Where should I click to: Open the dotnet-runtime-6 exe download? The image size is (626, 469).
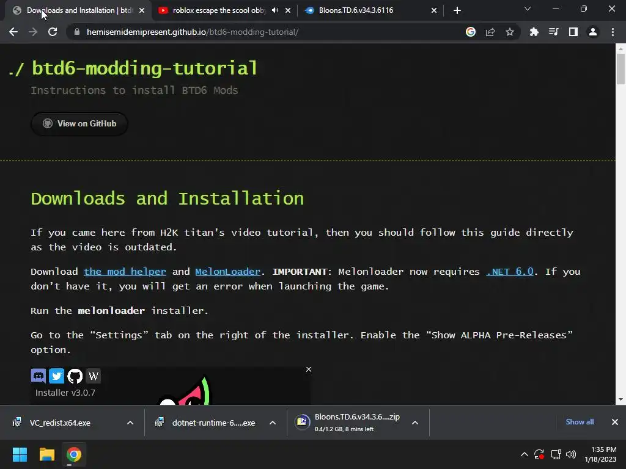pyautogui.click(x=213, y=423)
